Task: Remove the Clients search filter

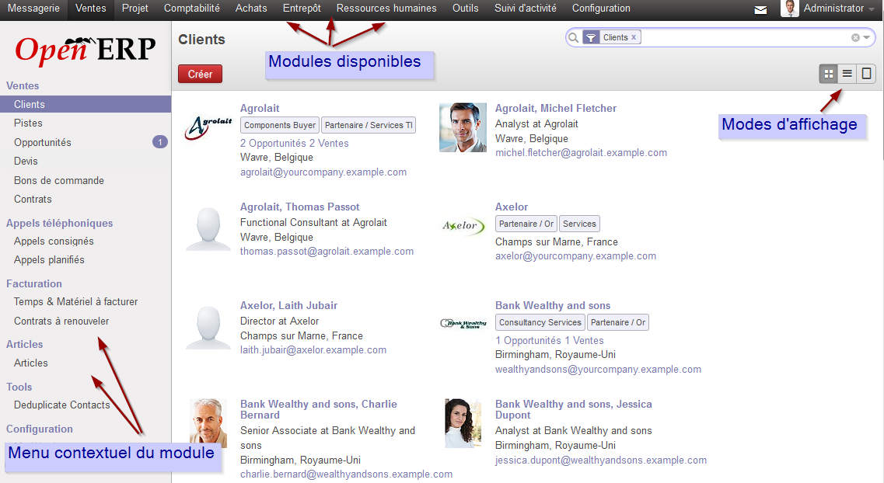Action: (634, 37)
